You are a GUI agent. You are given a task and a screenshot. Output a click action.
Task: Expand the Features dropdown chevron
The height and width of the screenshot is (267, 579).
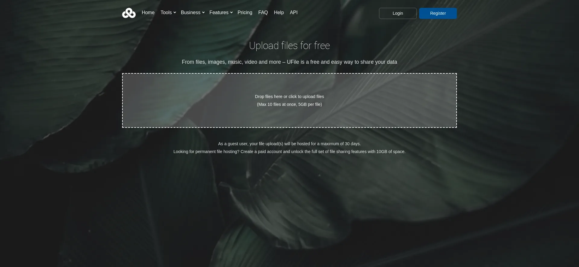click(x=231, y=13)
